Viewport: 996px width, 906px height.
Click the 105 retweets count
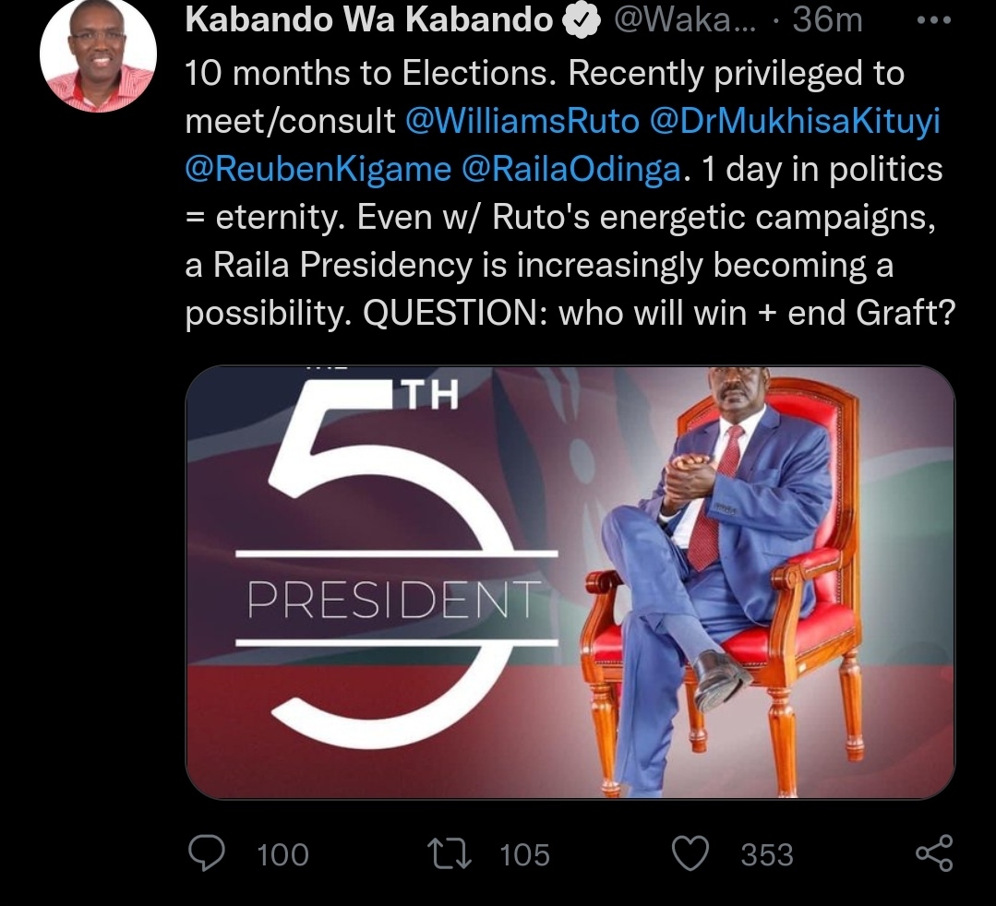point(524,854)
